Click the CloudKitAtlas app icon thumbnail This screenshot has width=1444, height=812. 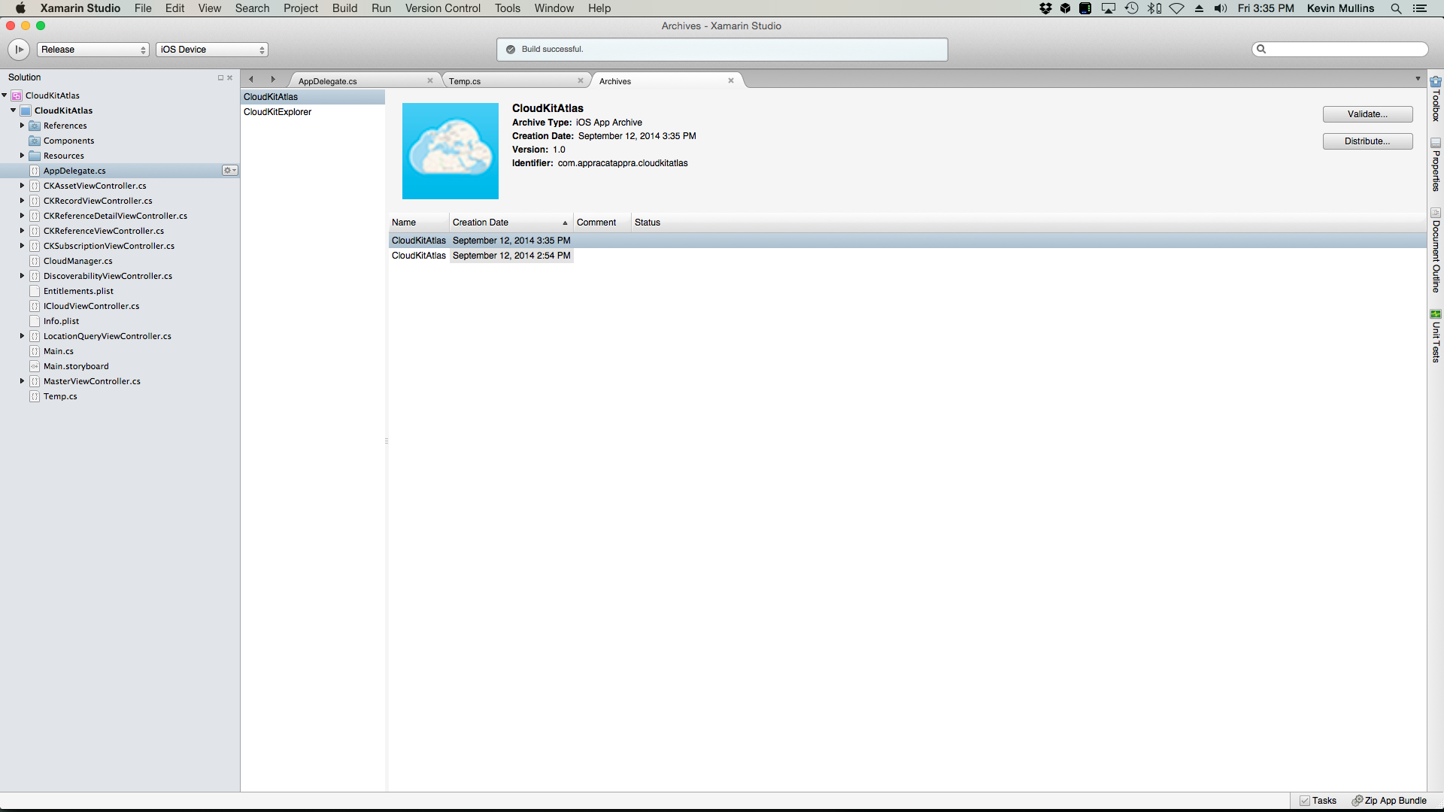[x=450, y=151]
